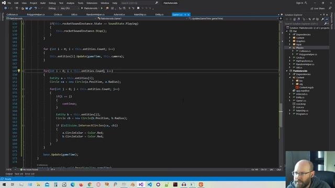Pin the Game1.cs tab
The width and height of the screenshot is (335, 188).
pos(185,15)
